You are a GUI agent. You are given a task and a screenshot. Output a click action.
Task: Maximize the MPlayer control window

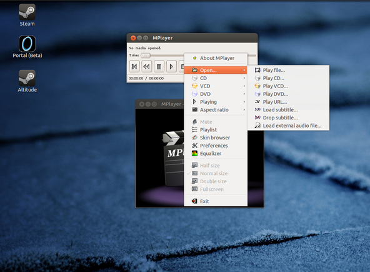pos(146,38)
